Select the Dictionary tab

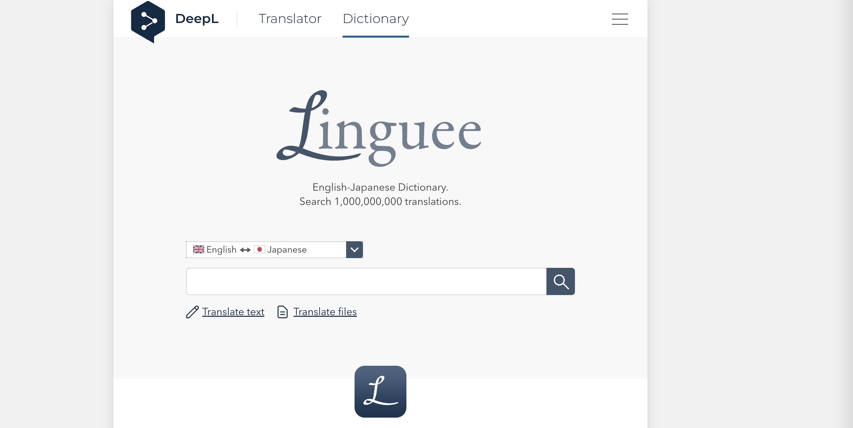click(376, 18)
